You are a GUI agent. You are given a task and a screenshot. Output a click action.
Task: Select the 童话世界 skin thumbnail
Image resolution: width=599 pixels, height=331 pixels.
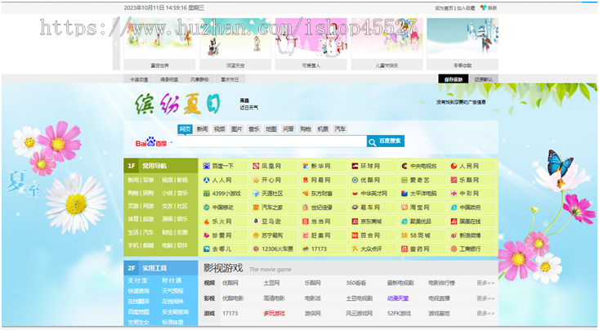(159, 43)
